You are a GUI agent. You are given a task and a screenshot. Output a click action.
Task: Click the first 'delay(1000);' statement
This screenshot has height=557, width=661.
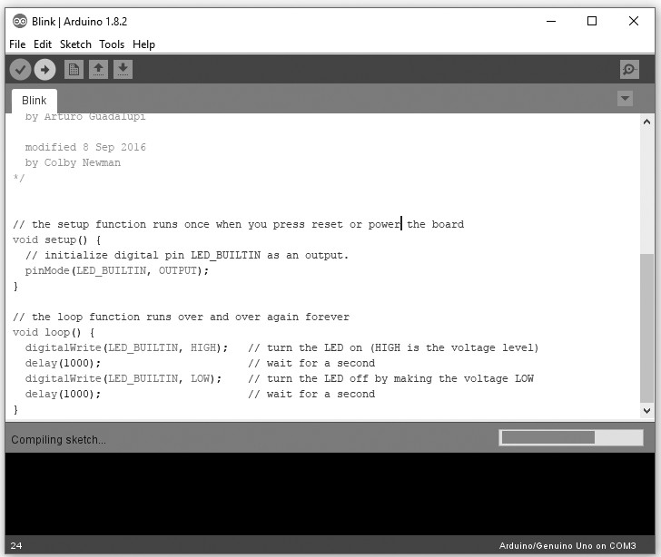[63, 363]
